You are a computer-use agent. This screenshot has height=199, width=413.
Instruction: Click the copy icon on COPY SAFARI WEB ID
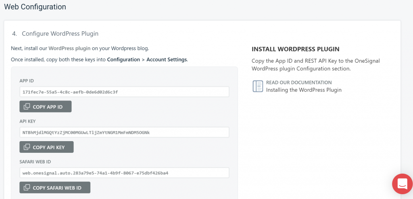click(x=27, y=187)
